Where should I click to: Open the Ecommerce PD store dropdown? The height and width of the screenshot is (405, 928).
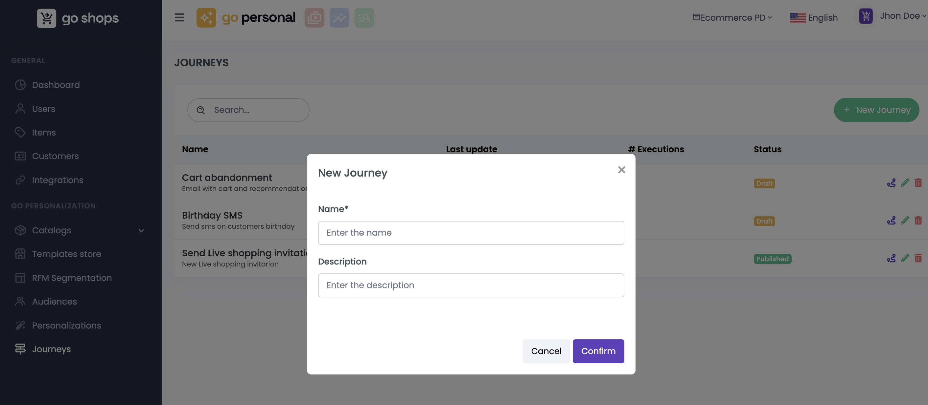[732, 17]
